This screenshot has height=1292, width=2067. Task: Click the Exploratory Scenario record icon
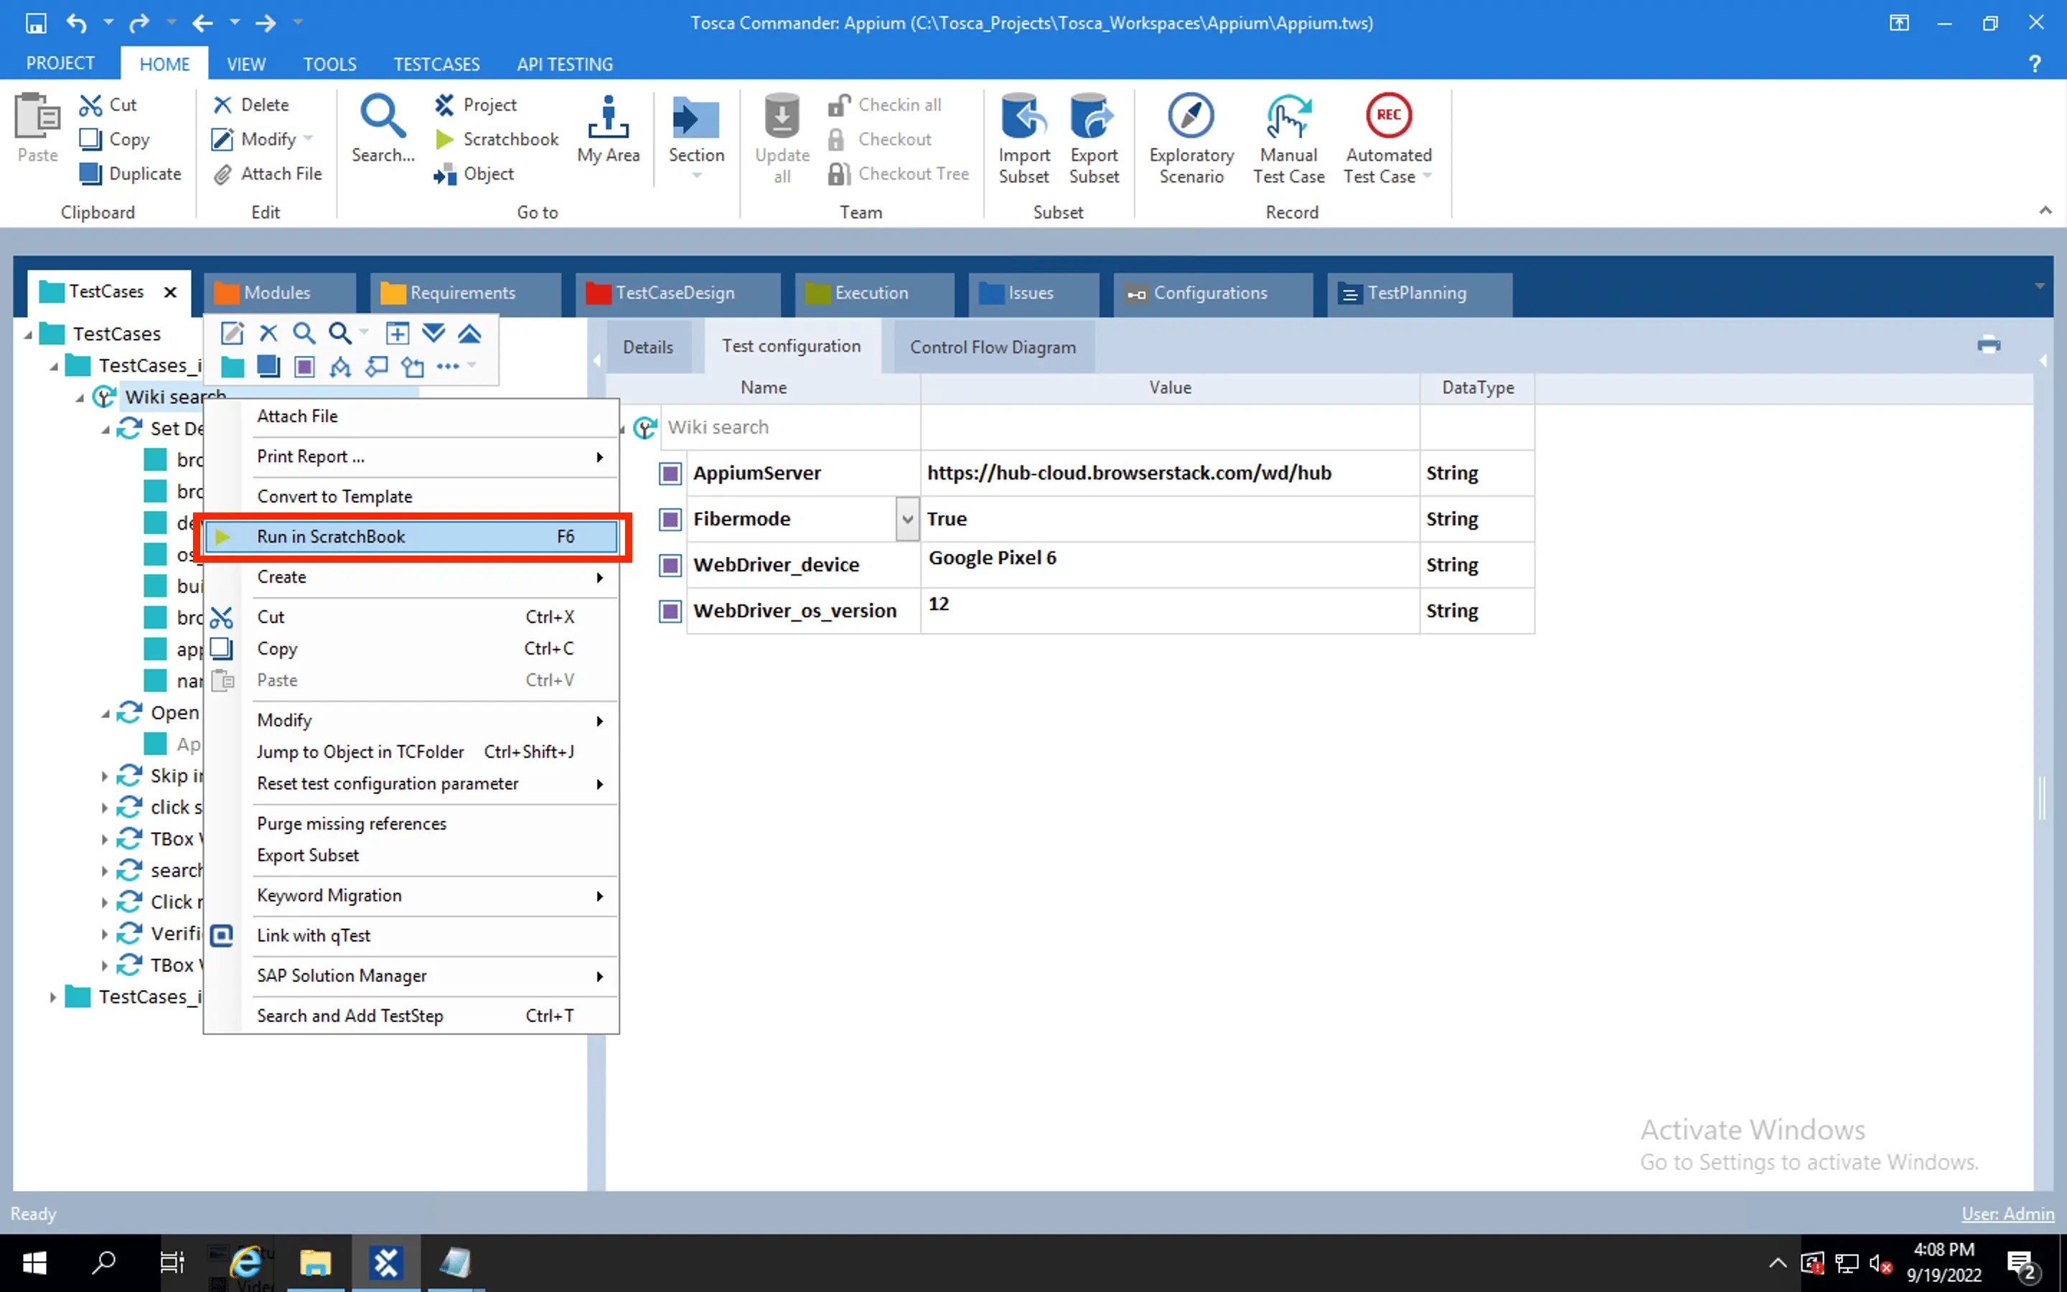[1191, 117]
